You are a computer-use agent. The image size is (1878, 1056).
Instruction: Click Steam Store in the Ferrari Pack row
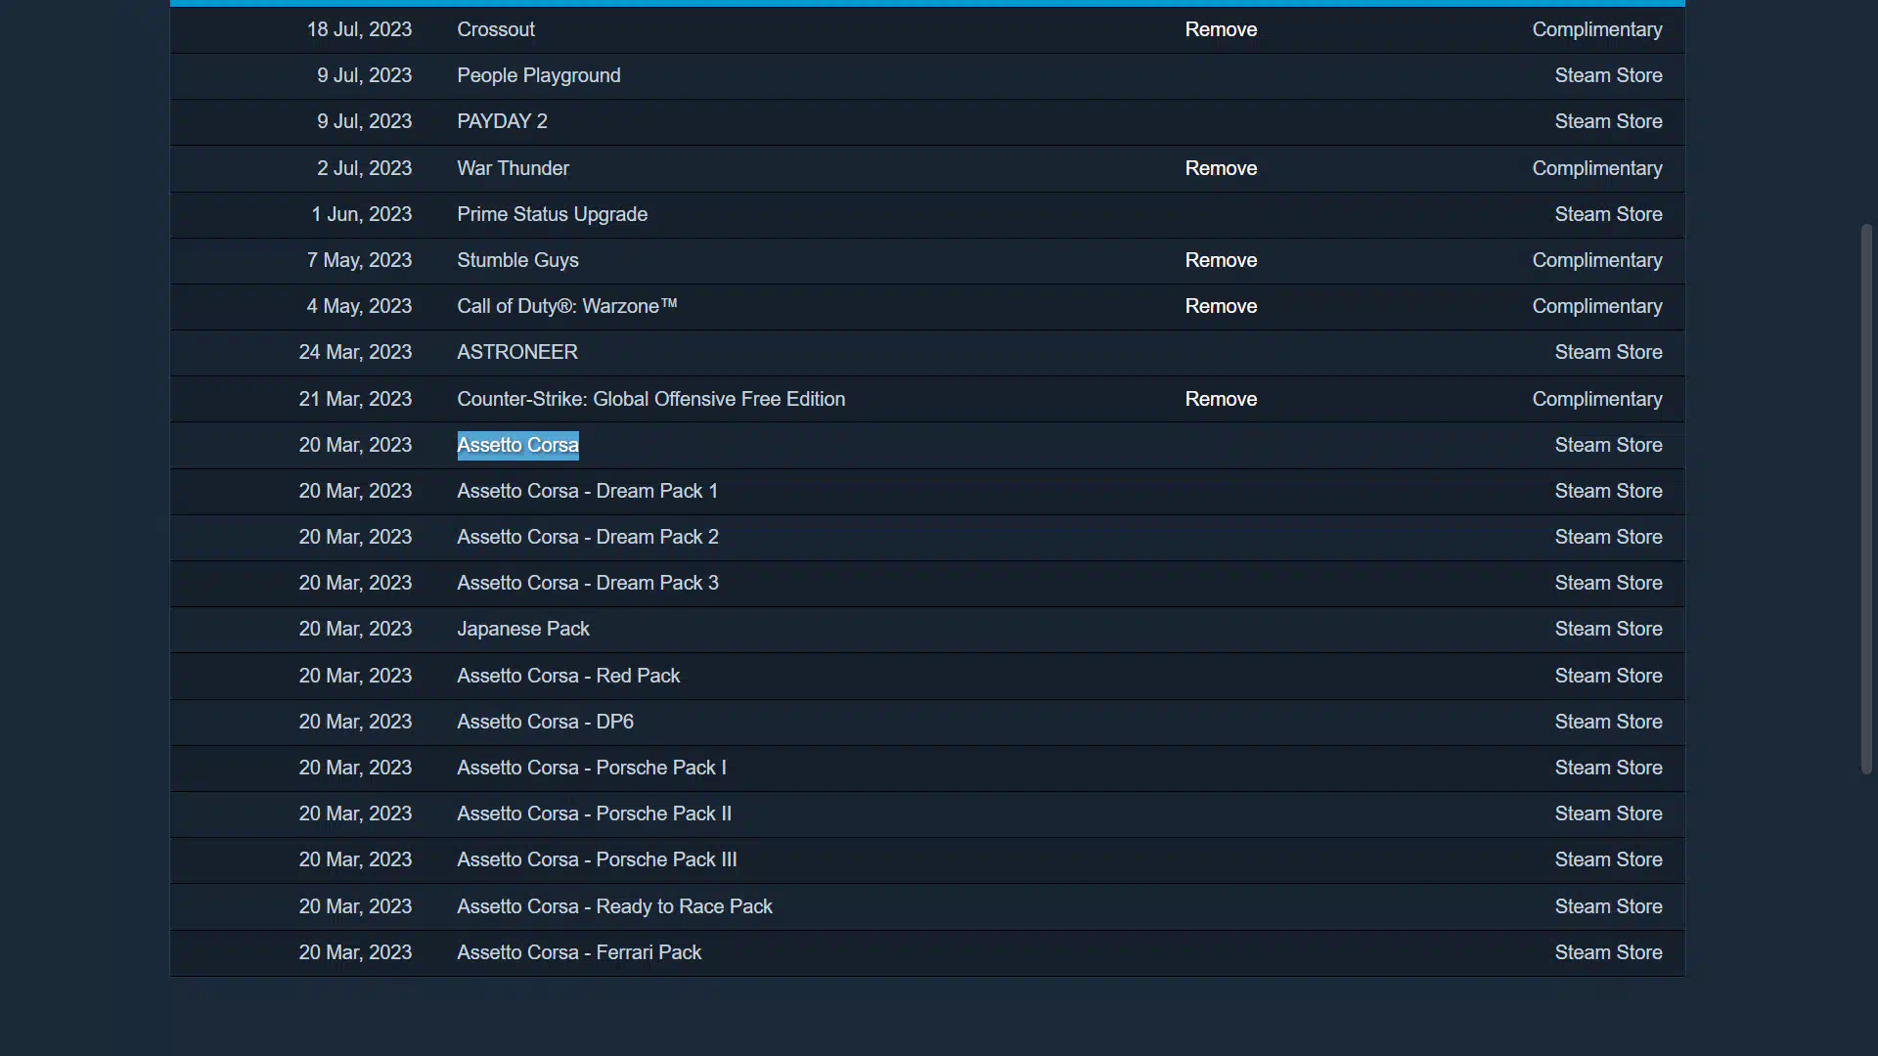(1609, 952)
